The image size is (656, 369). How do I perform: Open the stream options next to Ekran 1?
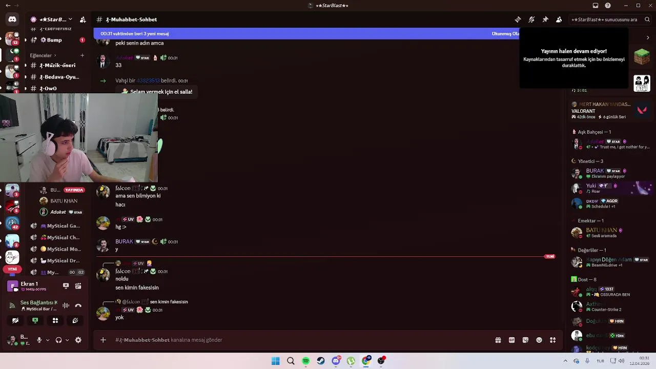tap(78, 286)
